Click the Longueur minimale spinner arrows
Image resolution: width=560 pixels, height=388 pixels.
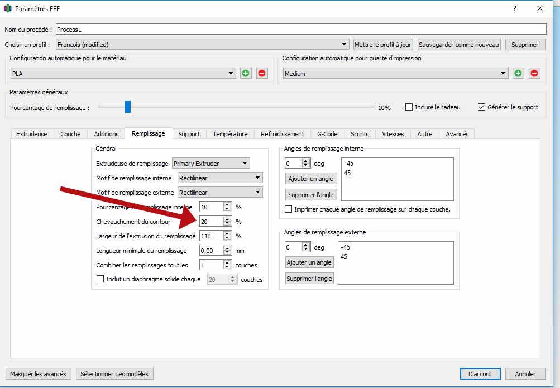point(227,251)
